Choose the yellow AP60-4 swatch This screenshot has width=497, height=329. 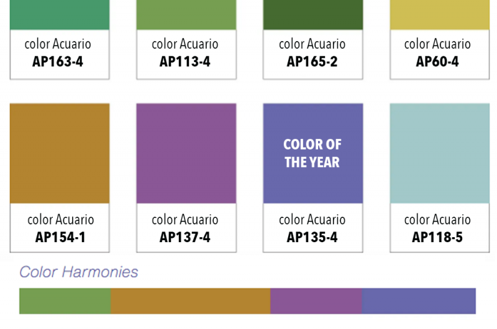tap(440, 14)
